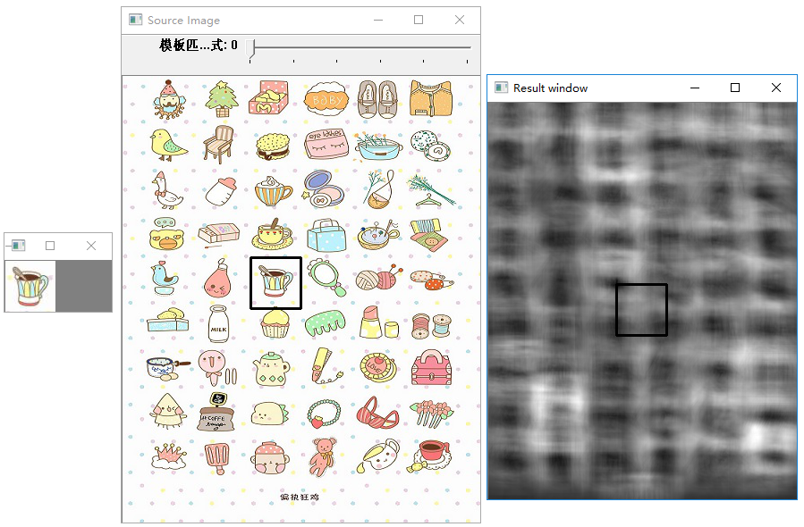
Task: Minimize the Result window
Action: (695, 88)
